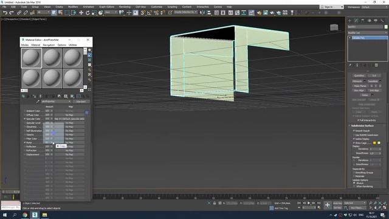Open the Utilities tab in command panel
Viewport: 389px width, 219px height.
pyautogui.click(x=382, y=21)
